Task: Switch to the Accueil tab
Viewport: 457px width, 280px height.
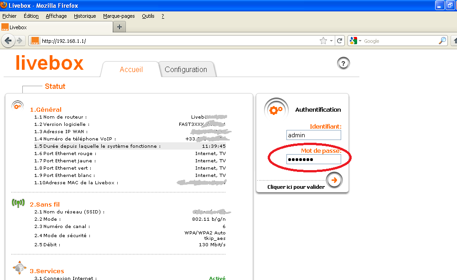Action: (x=131, y=69)
